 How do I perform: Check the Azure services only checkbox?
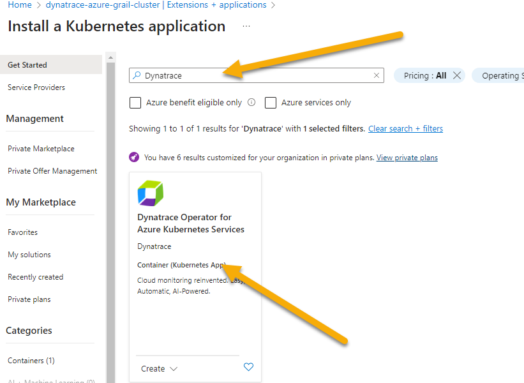coord(271,103)
